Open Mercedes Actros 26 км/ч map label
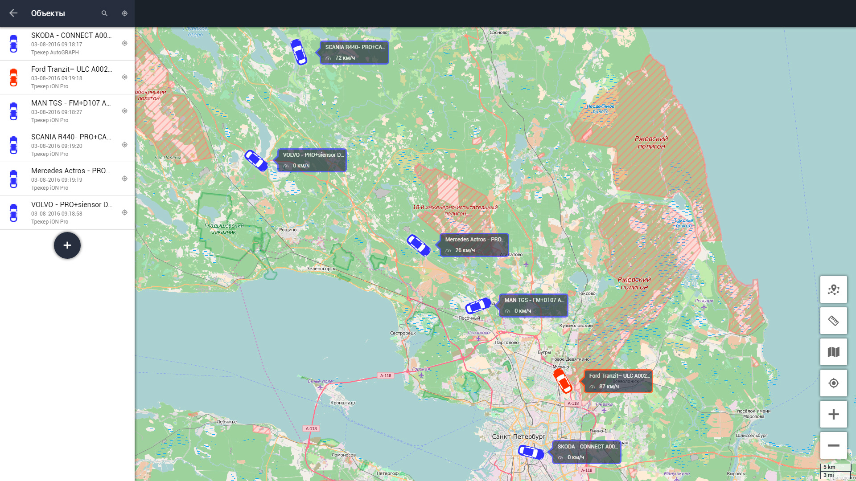 474,245
